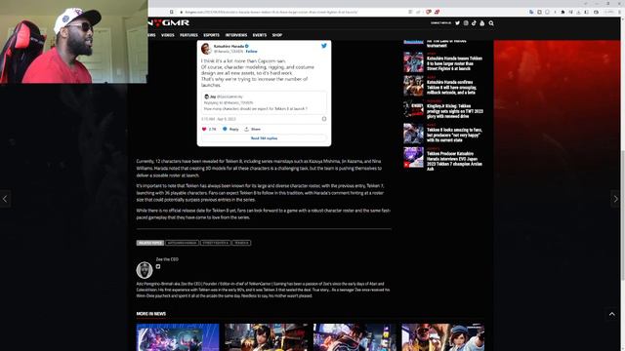Open the Esports menu item

[211, 35]
